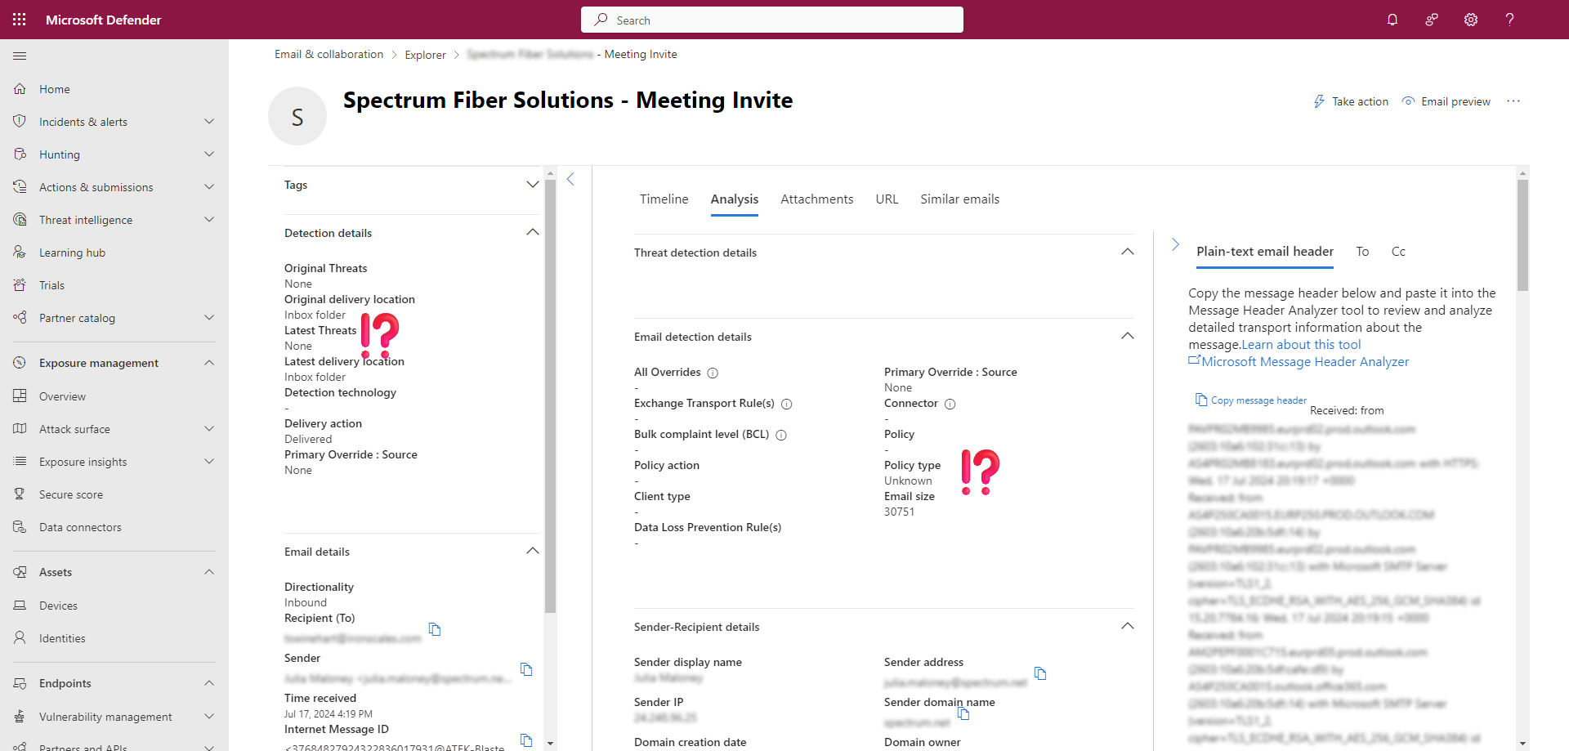Switch to the Attachments tab
Image resolution: width=1569 pixels, height=751 pixels.
tap(816, 199)
